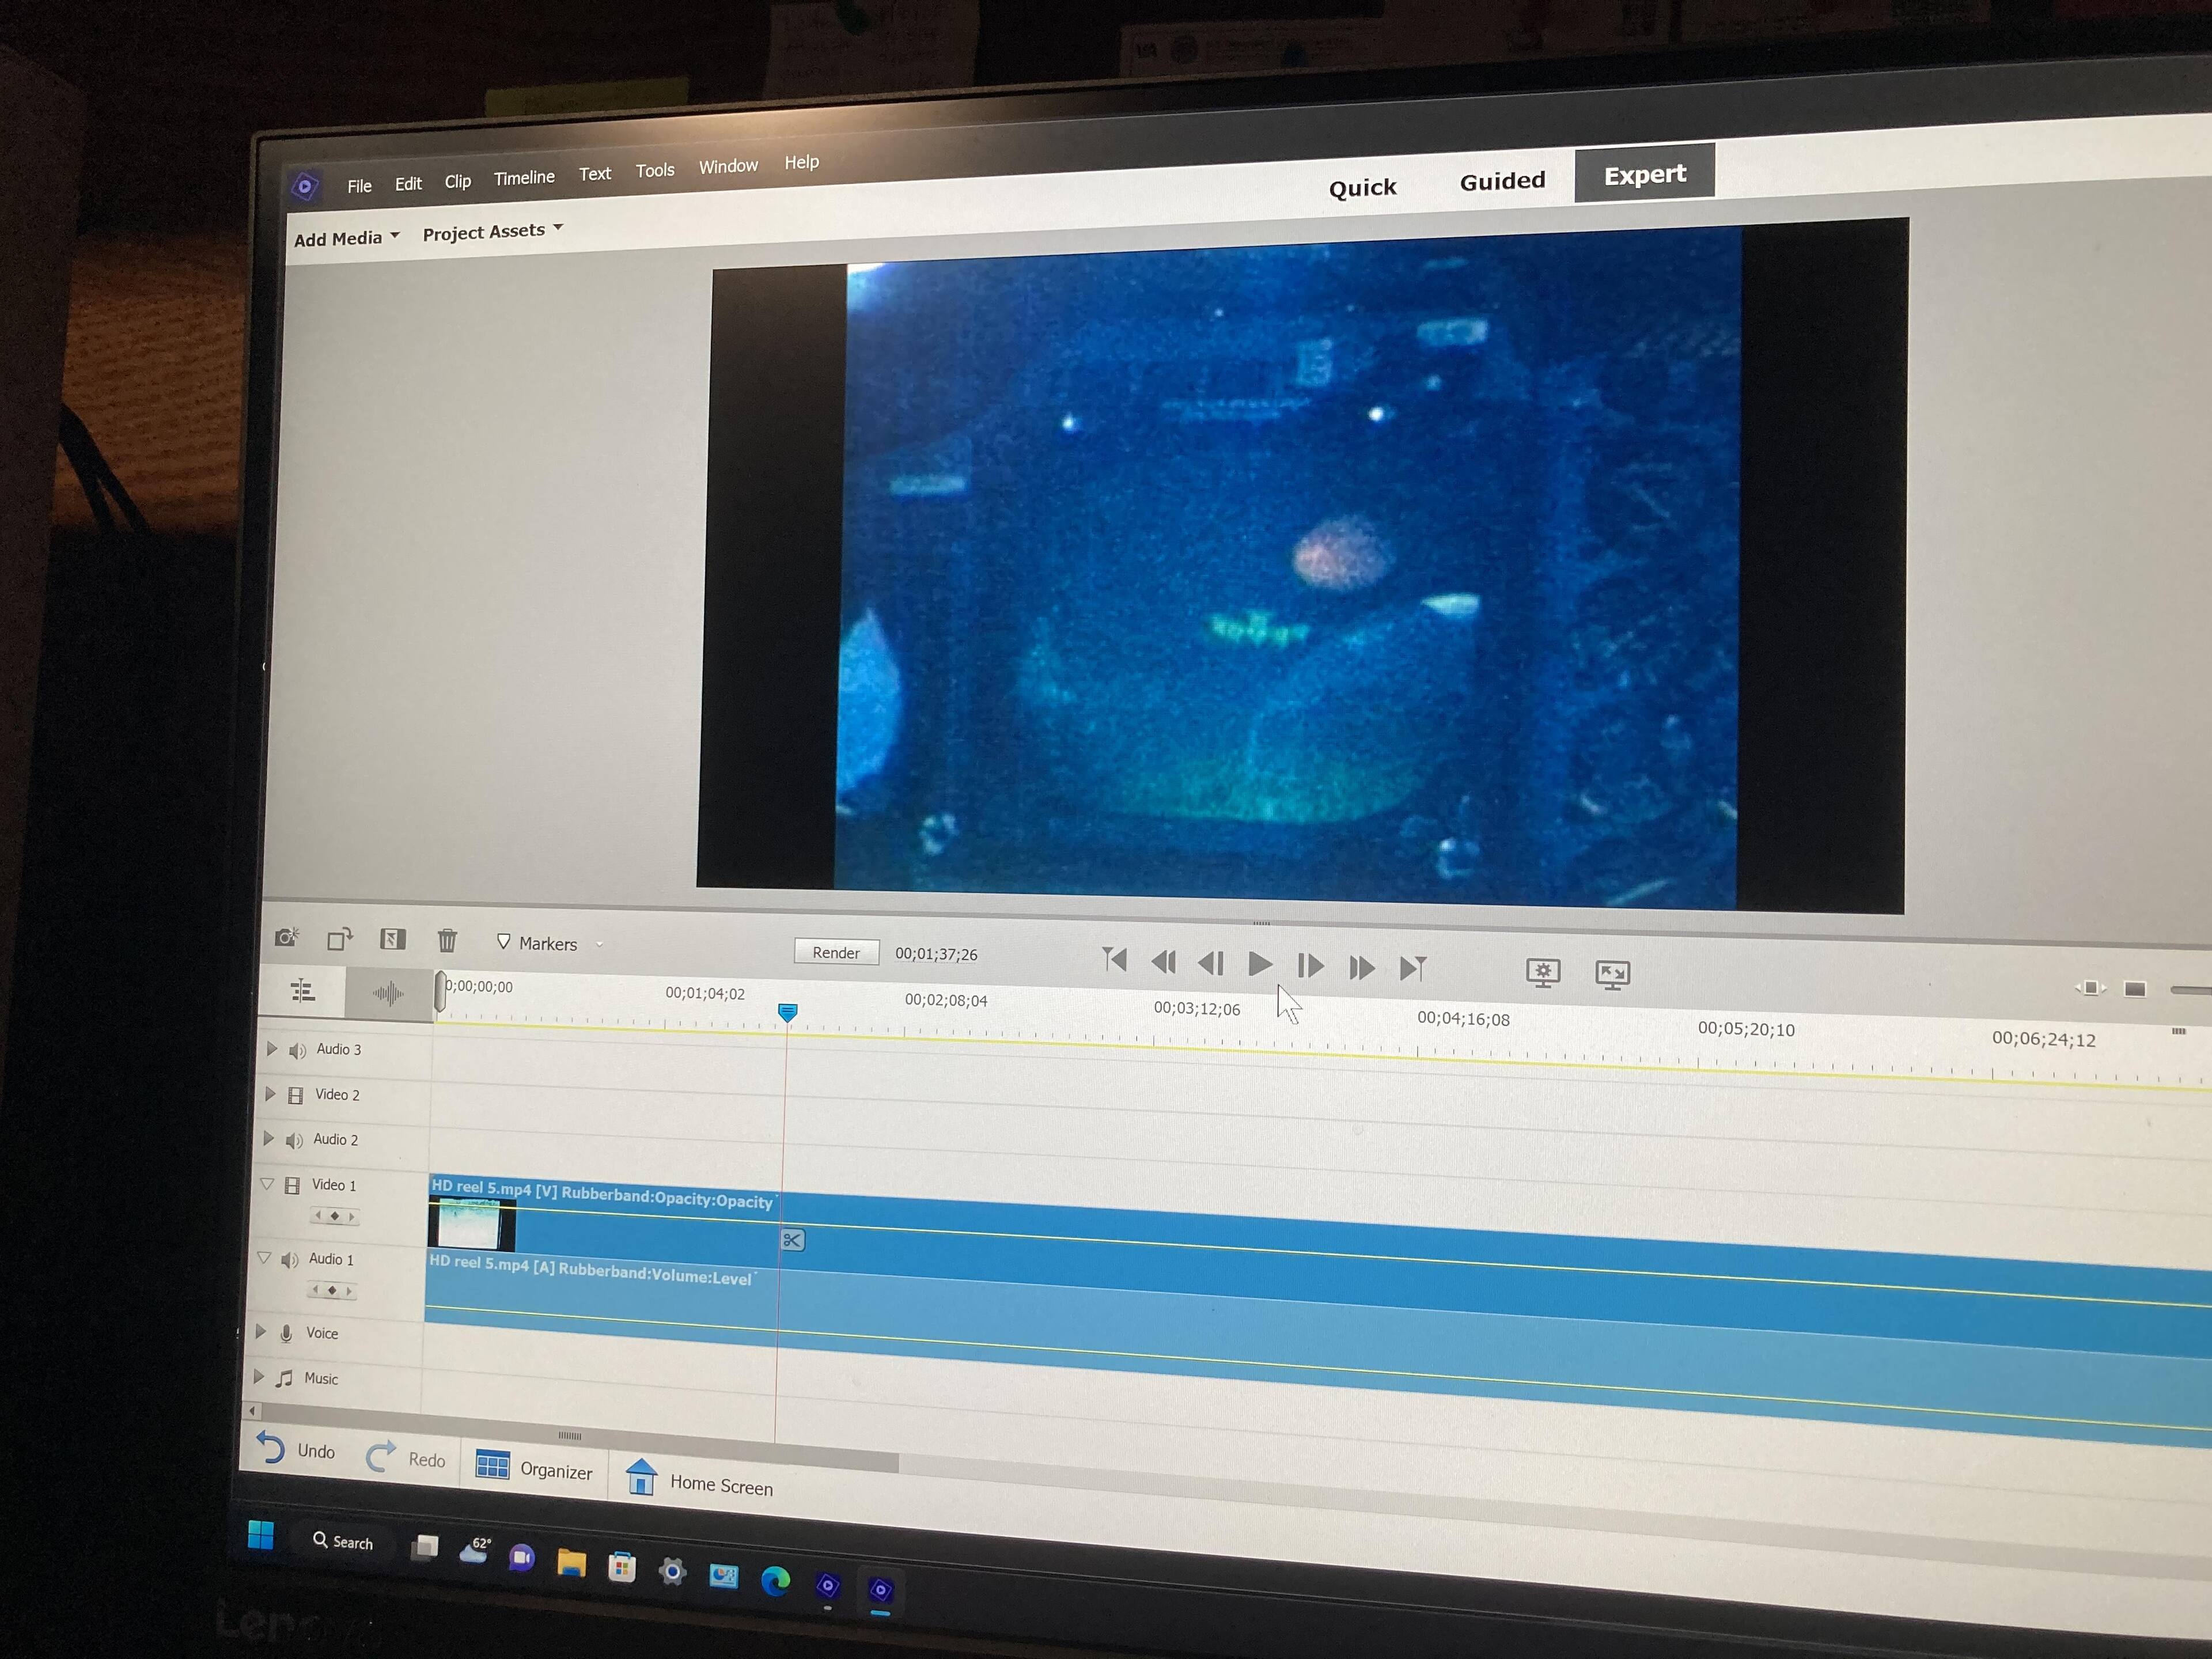Screen dimensions: 2212x1659
Task: Click the Play button in the monitor
Action: pyautogui.click(x=1260, y=965)
